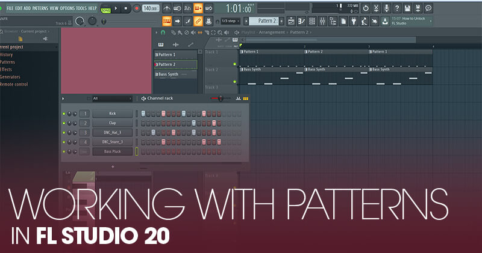Click the speech bubble info icon
The height and width of the screenshot is (253, 482).
428,8
